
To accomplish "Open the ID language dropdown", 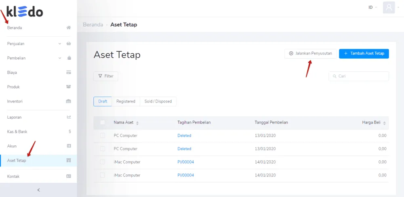I will tap(372, 7).
